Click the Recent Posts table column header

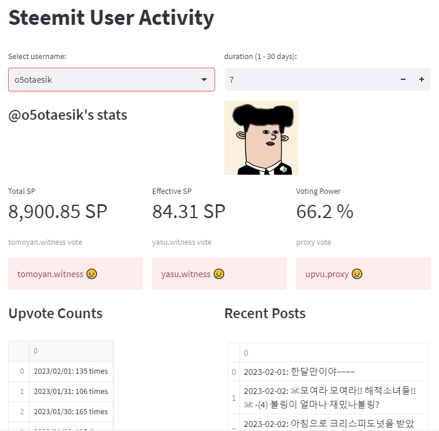[333, 353]
